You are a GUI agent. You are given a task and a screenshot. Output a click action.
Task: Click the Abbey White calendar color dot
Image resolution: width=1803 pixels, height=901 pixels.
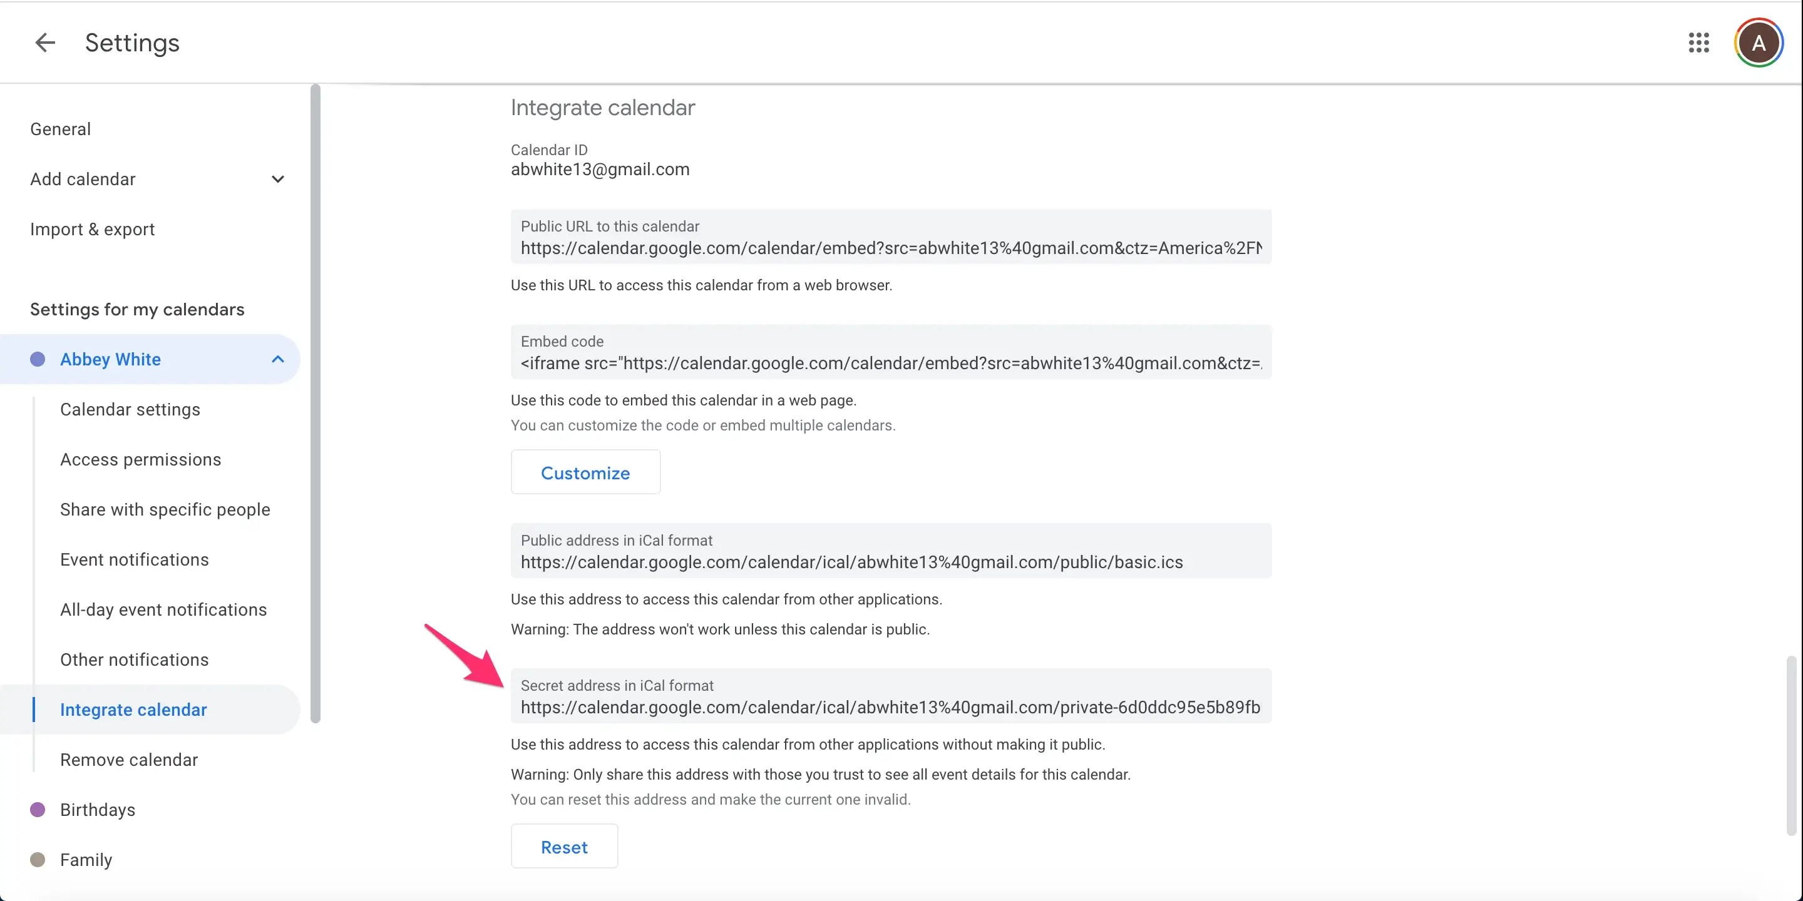coord(38,359)
